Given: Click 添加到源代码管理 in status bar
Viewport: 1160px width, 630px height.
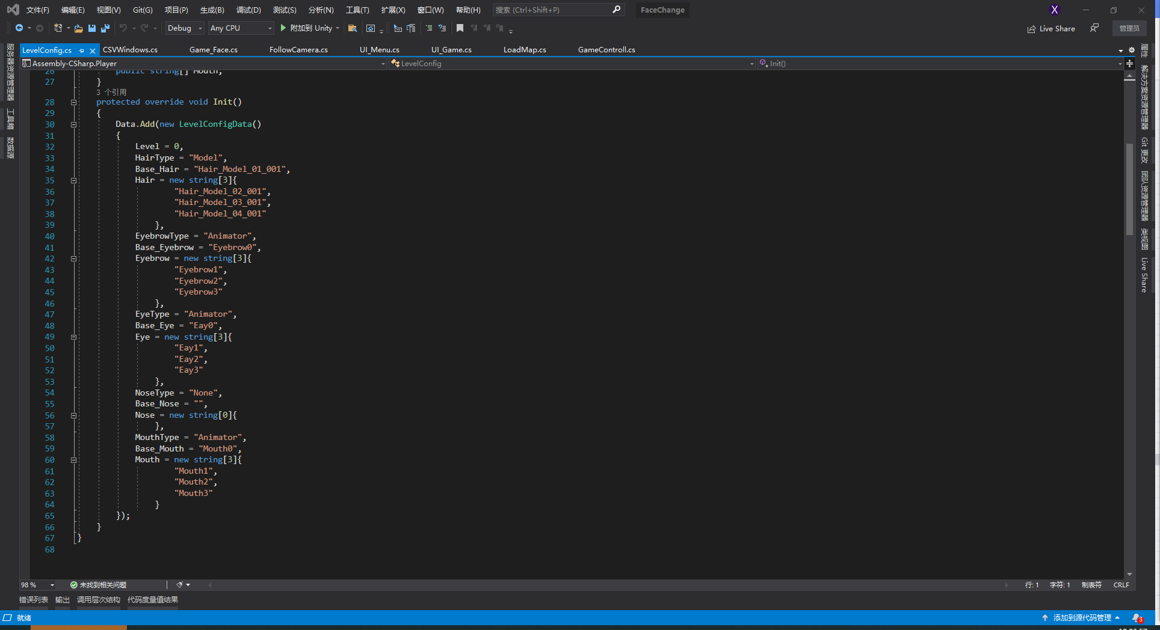Looking at the screenshot, I should (x=1081, y=618).
